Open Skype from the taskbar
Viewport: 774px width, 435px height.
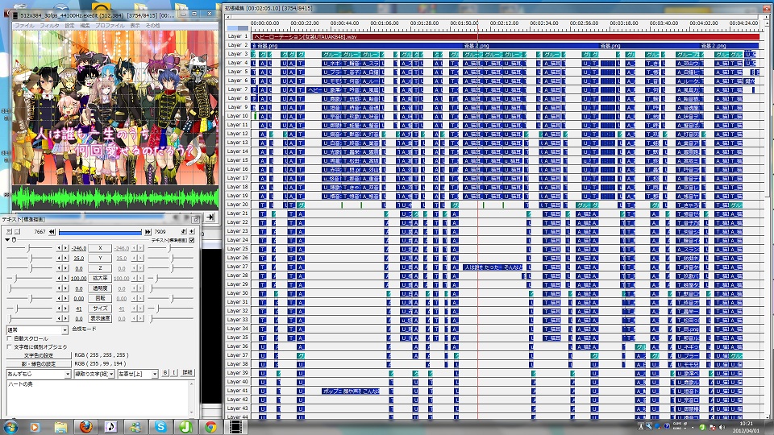(x=160, y=427)
